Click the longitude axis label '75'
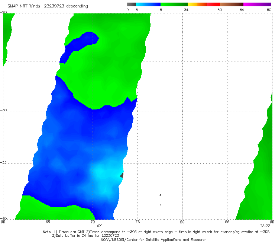Image resolution: width=275 pixels, height=242 pixels. pos(137,222)
